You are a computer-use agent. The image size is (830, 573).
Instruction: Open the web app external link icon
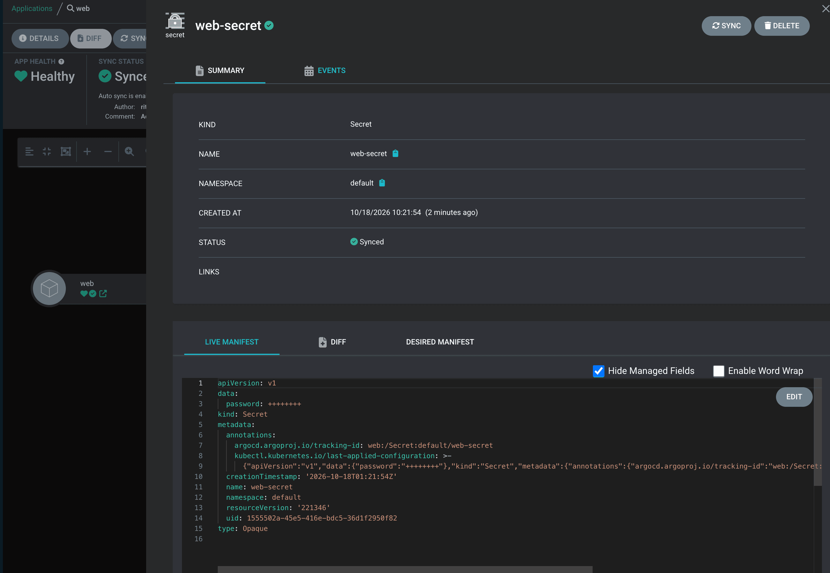103,294
